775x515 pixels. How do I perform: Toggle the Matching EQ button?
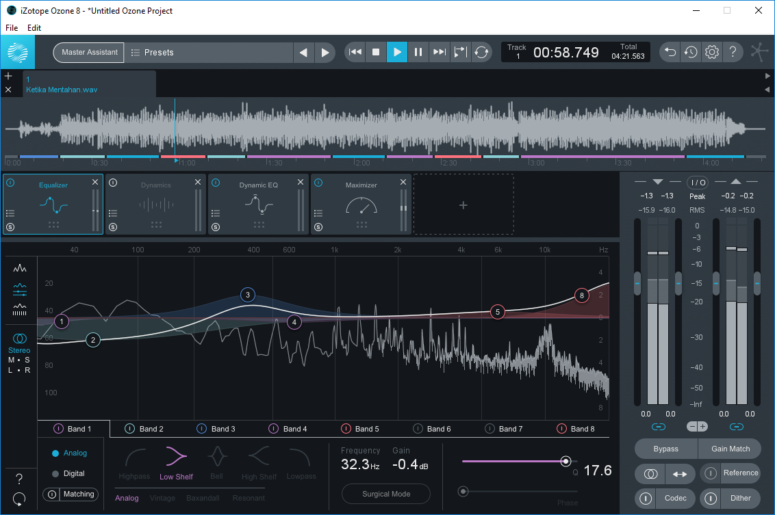coord(71,494)
